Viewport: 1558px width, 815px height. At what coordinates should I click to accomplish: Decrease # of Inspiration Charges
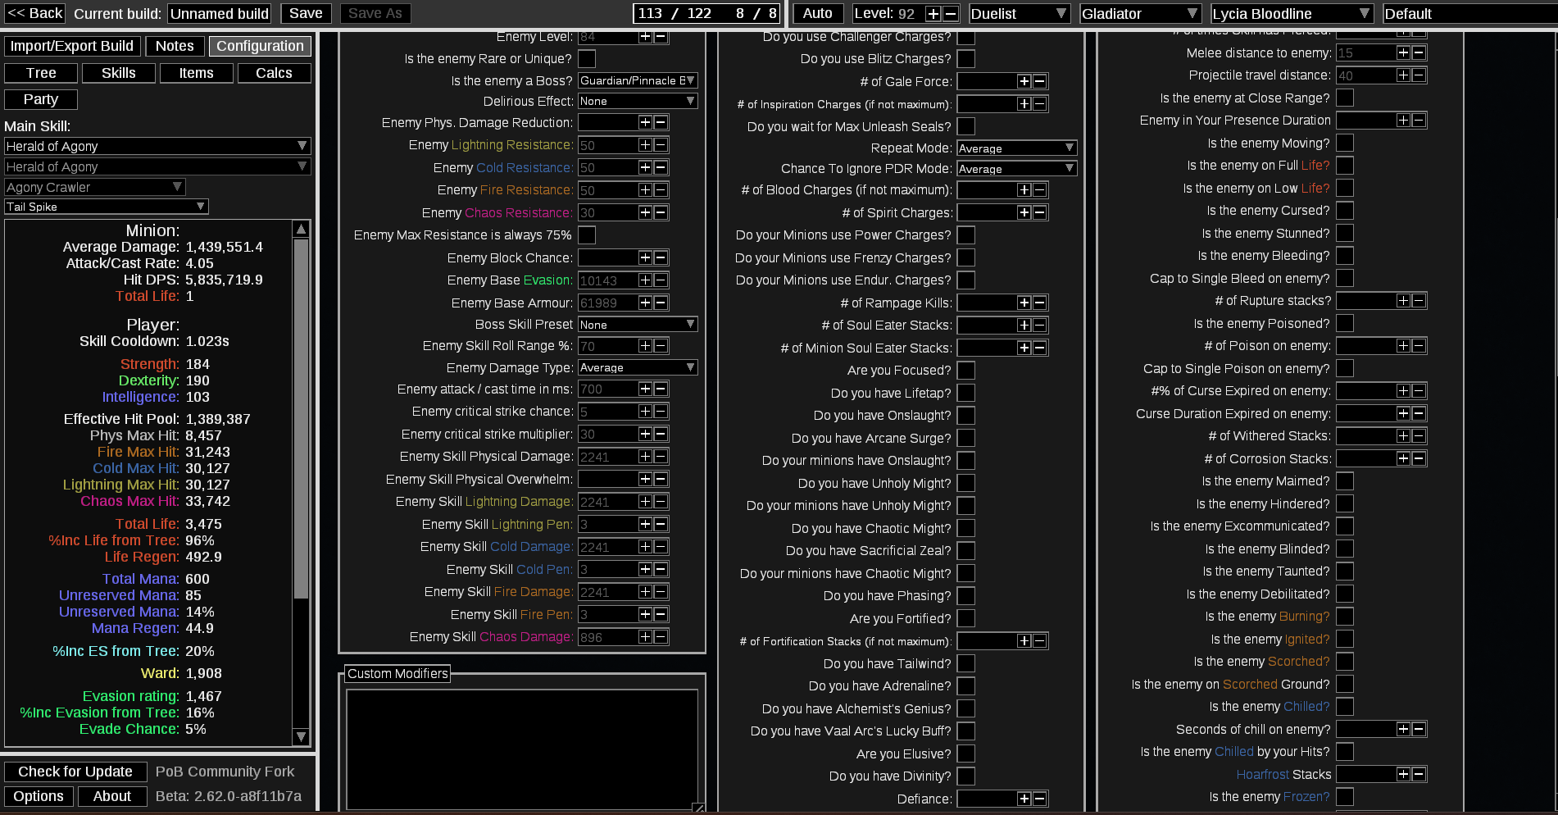pos(1039,104)
